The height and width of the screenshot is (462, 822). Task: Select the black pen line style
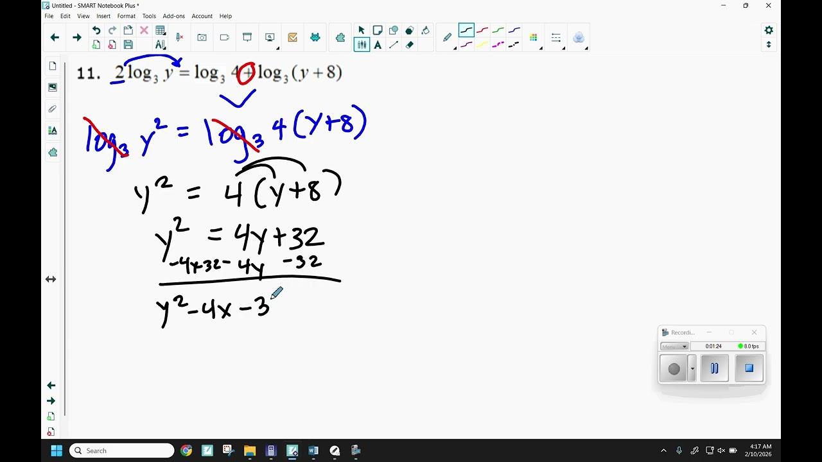click(466, 30)
